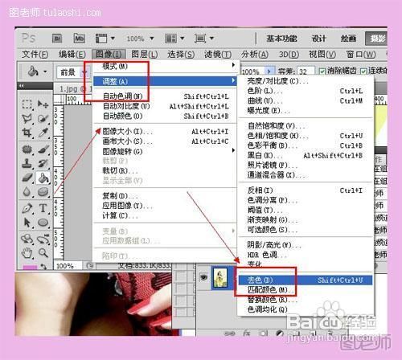Launch Mini Bridge with Mb icon
This screenshot has width=402, height=360.
tap(80, 39)
